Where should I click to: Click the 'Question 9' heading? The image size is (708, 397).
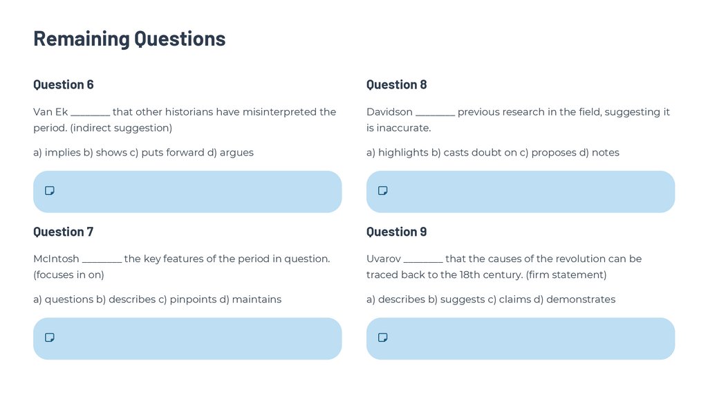pyautogui.click(x=397, y=232)
